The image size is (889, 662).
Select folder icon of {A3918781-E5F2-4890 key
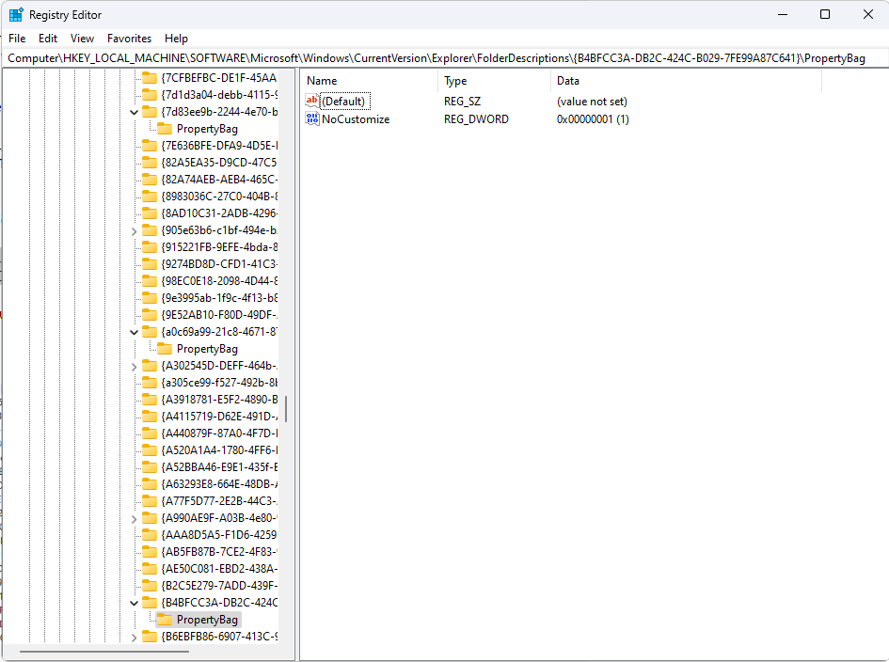[150, 400]
